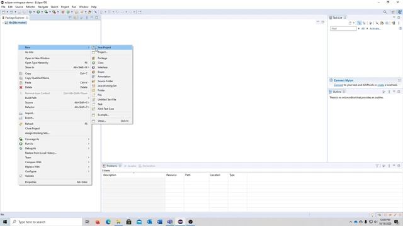Open the Refactor menu in menu bar
Image resolution: width=403 pixels, height=226 pixels.
pos(30,7)
